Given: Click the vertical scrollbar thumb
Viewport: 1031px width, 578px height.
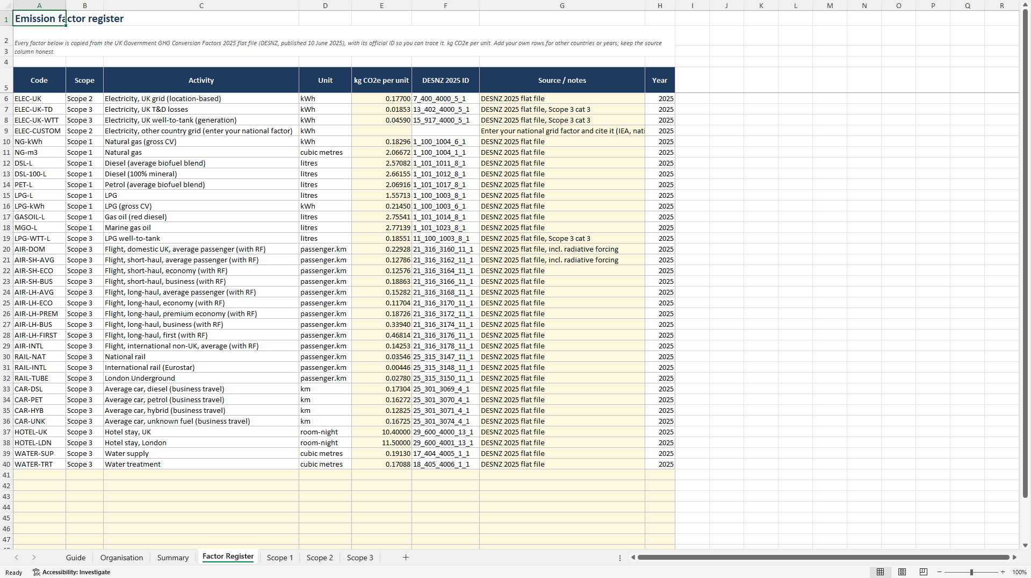Looking at the screenshot, I should [x=1025, y=253].
